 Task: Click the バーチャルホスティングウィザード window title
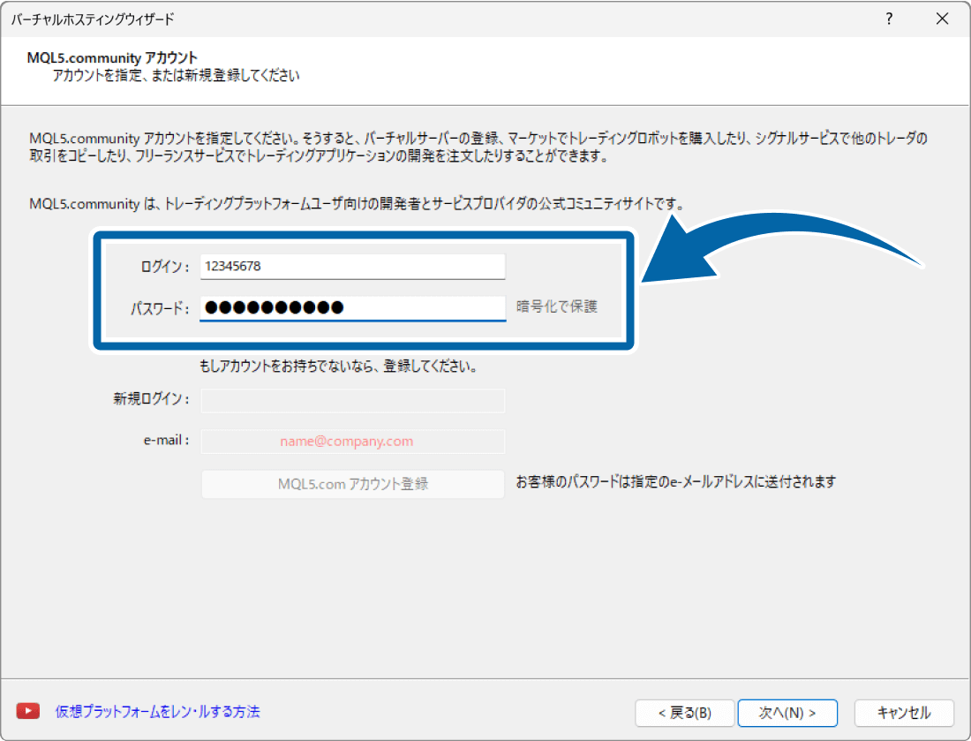(93, 19)
